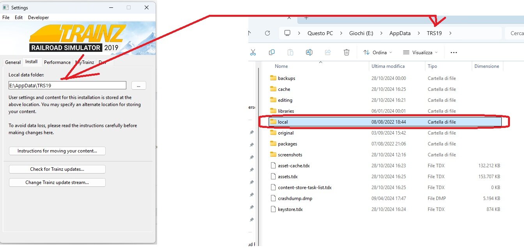The image size is (524, 248).
Task: Switch to the Performance tab
Action: 57,62
